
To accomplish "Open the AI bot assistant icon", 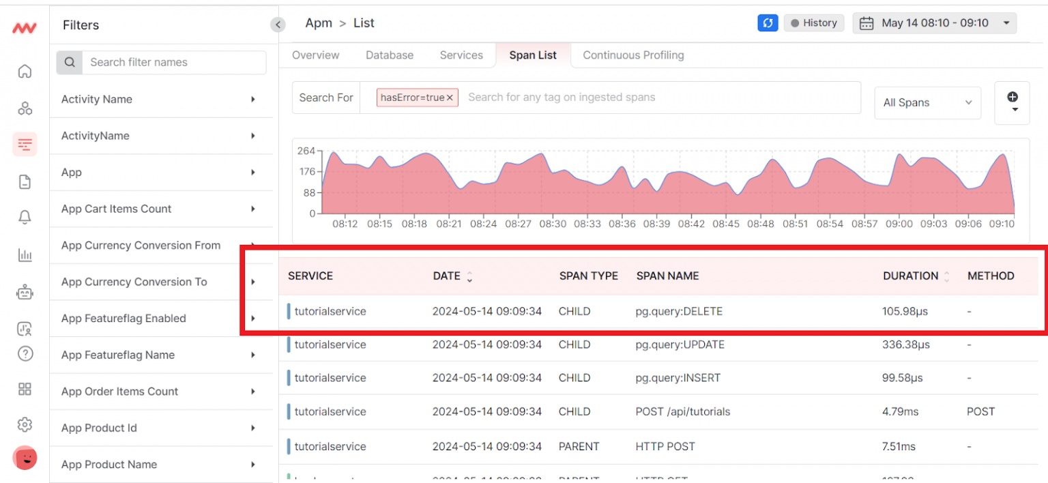I will (x=25, y=291).
